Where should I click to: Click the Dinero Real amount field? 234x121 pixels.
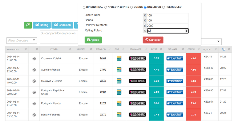(x=167, y=15)
